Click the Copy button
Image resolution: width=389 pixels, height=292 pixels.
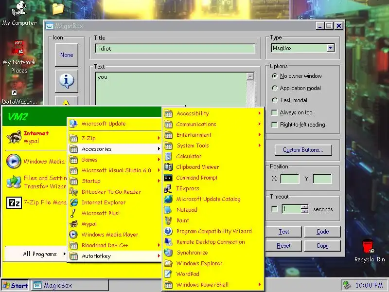[322, 246]
